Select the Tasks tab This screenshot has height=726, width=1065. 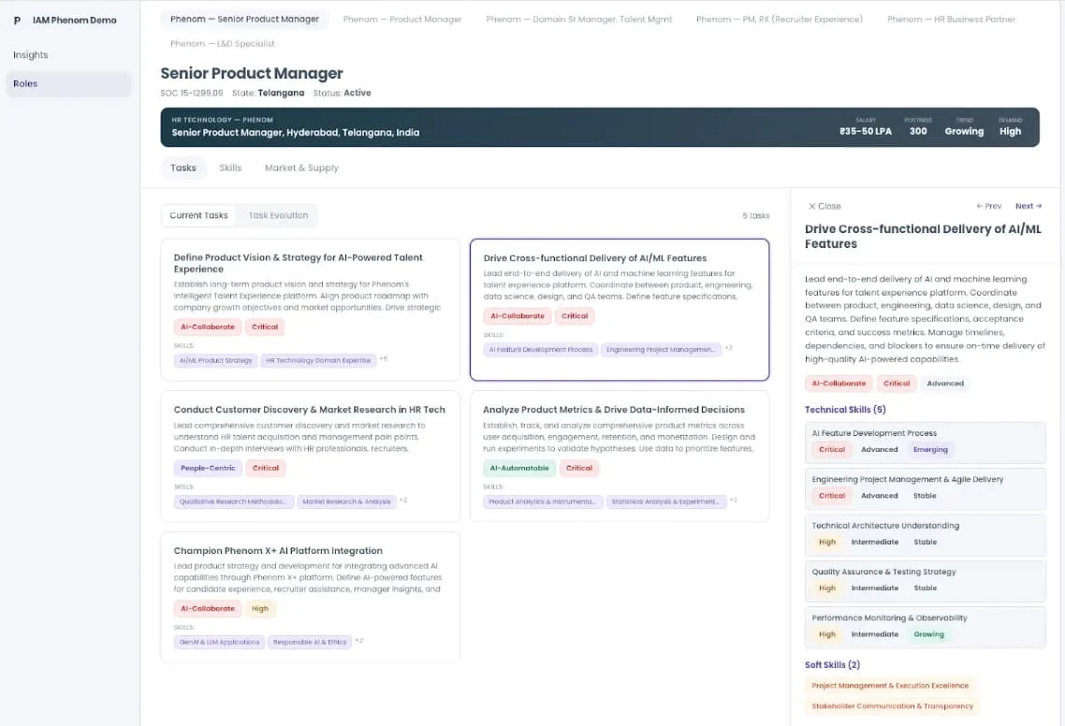coord(182,167)
